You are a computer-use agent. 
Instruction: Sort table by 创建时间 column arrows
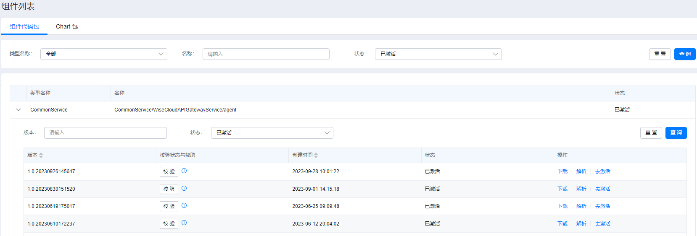(x=316, y=155)
